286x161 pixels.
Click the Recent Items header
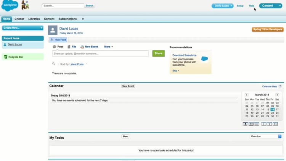(x=22, y=38)
